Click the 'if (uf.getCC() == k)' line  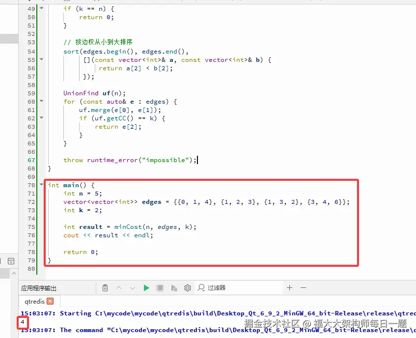coord(122,118)
